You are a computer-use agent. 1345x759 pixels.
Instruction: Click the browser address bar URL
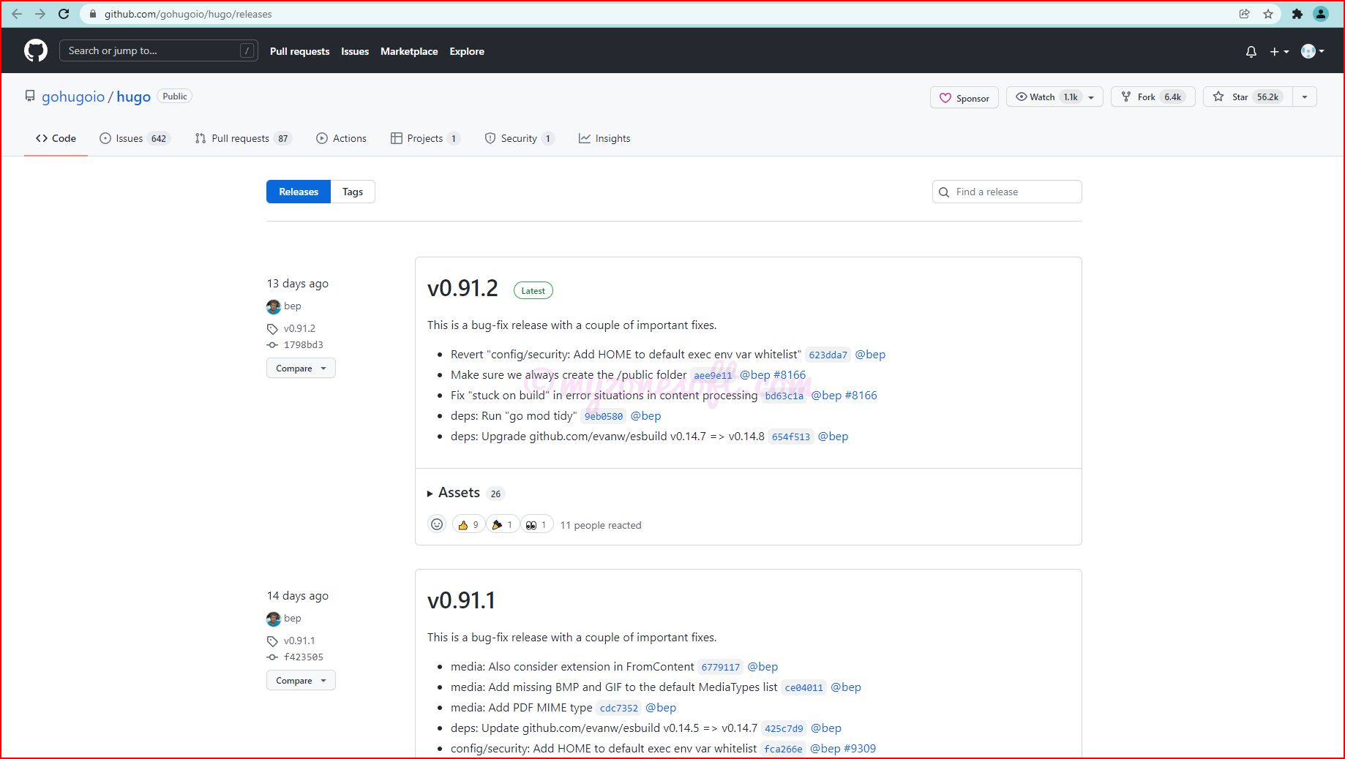(188, 14)
